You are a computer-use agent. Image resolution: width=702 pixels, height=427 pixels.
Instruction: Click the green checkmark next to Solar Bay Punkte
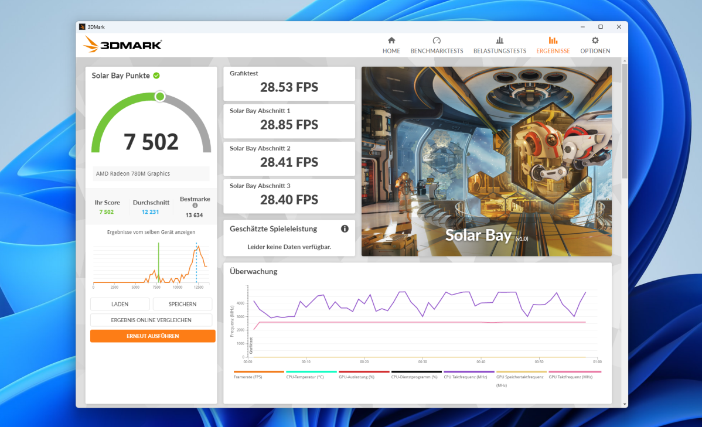point(156,75)
